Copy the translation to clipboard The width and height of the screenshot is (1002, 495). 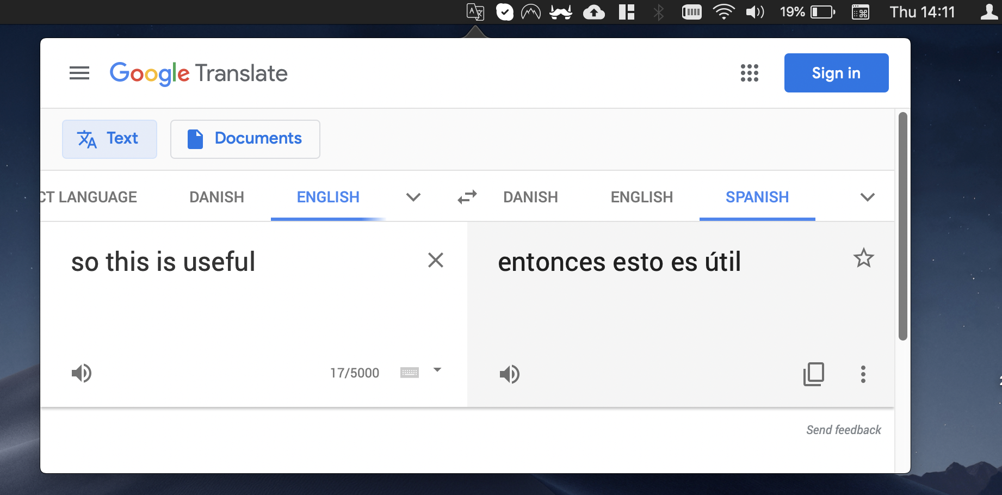coord(814,374)
